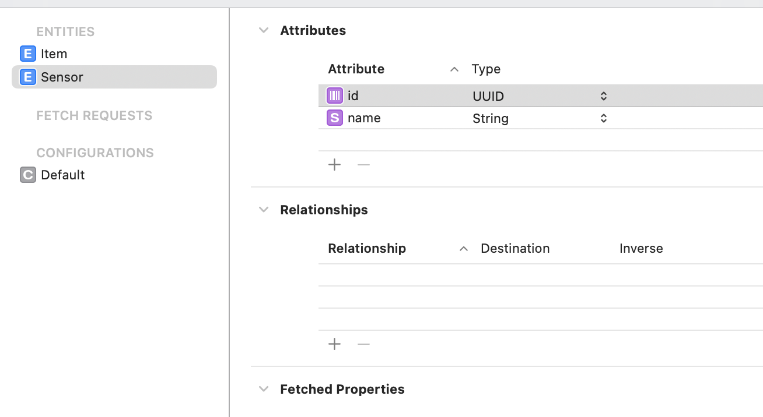Click the Default configuration icon

[x=27, y=175]
